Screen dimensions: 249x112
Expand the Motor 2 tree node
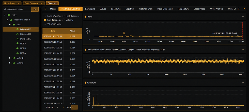click(x=10, y=58)
